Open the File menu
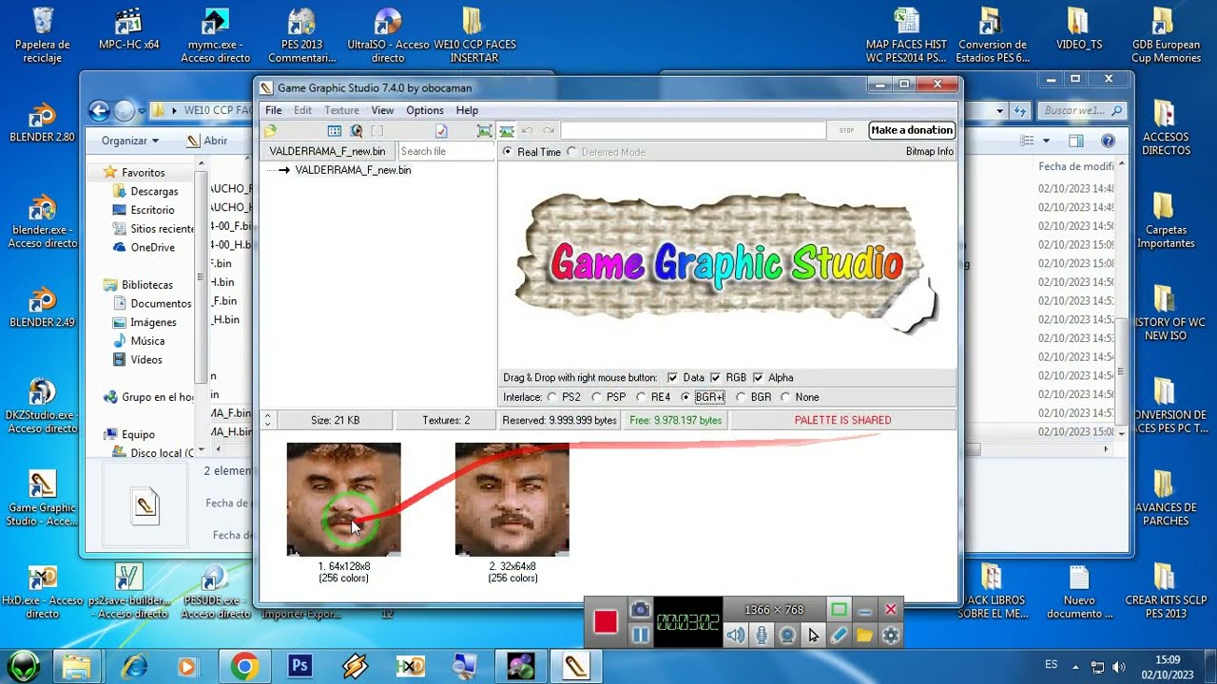The height and width of the screenshot is (684, 1217). tap(274, 110)
